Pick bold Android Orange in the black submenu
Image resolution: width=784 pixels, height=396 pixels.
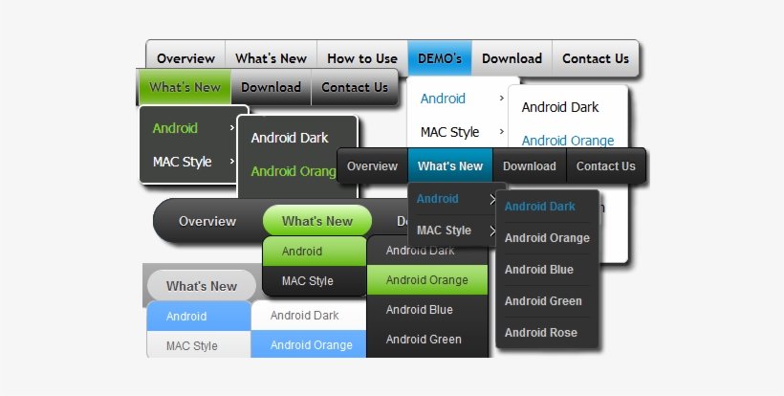(547, 238)
